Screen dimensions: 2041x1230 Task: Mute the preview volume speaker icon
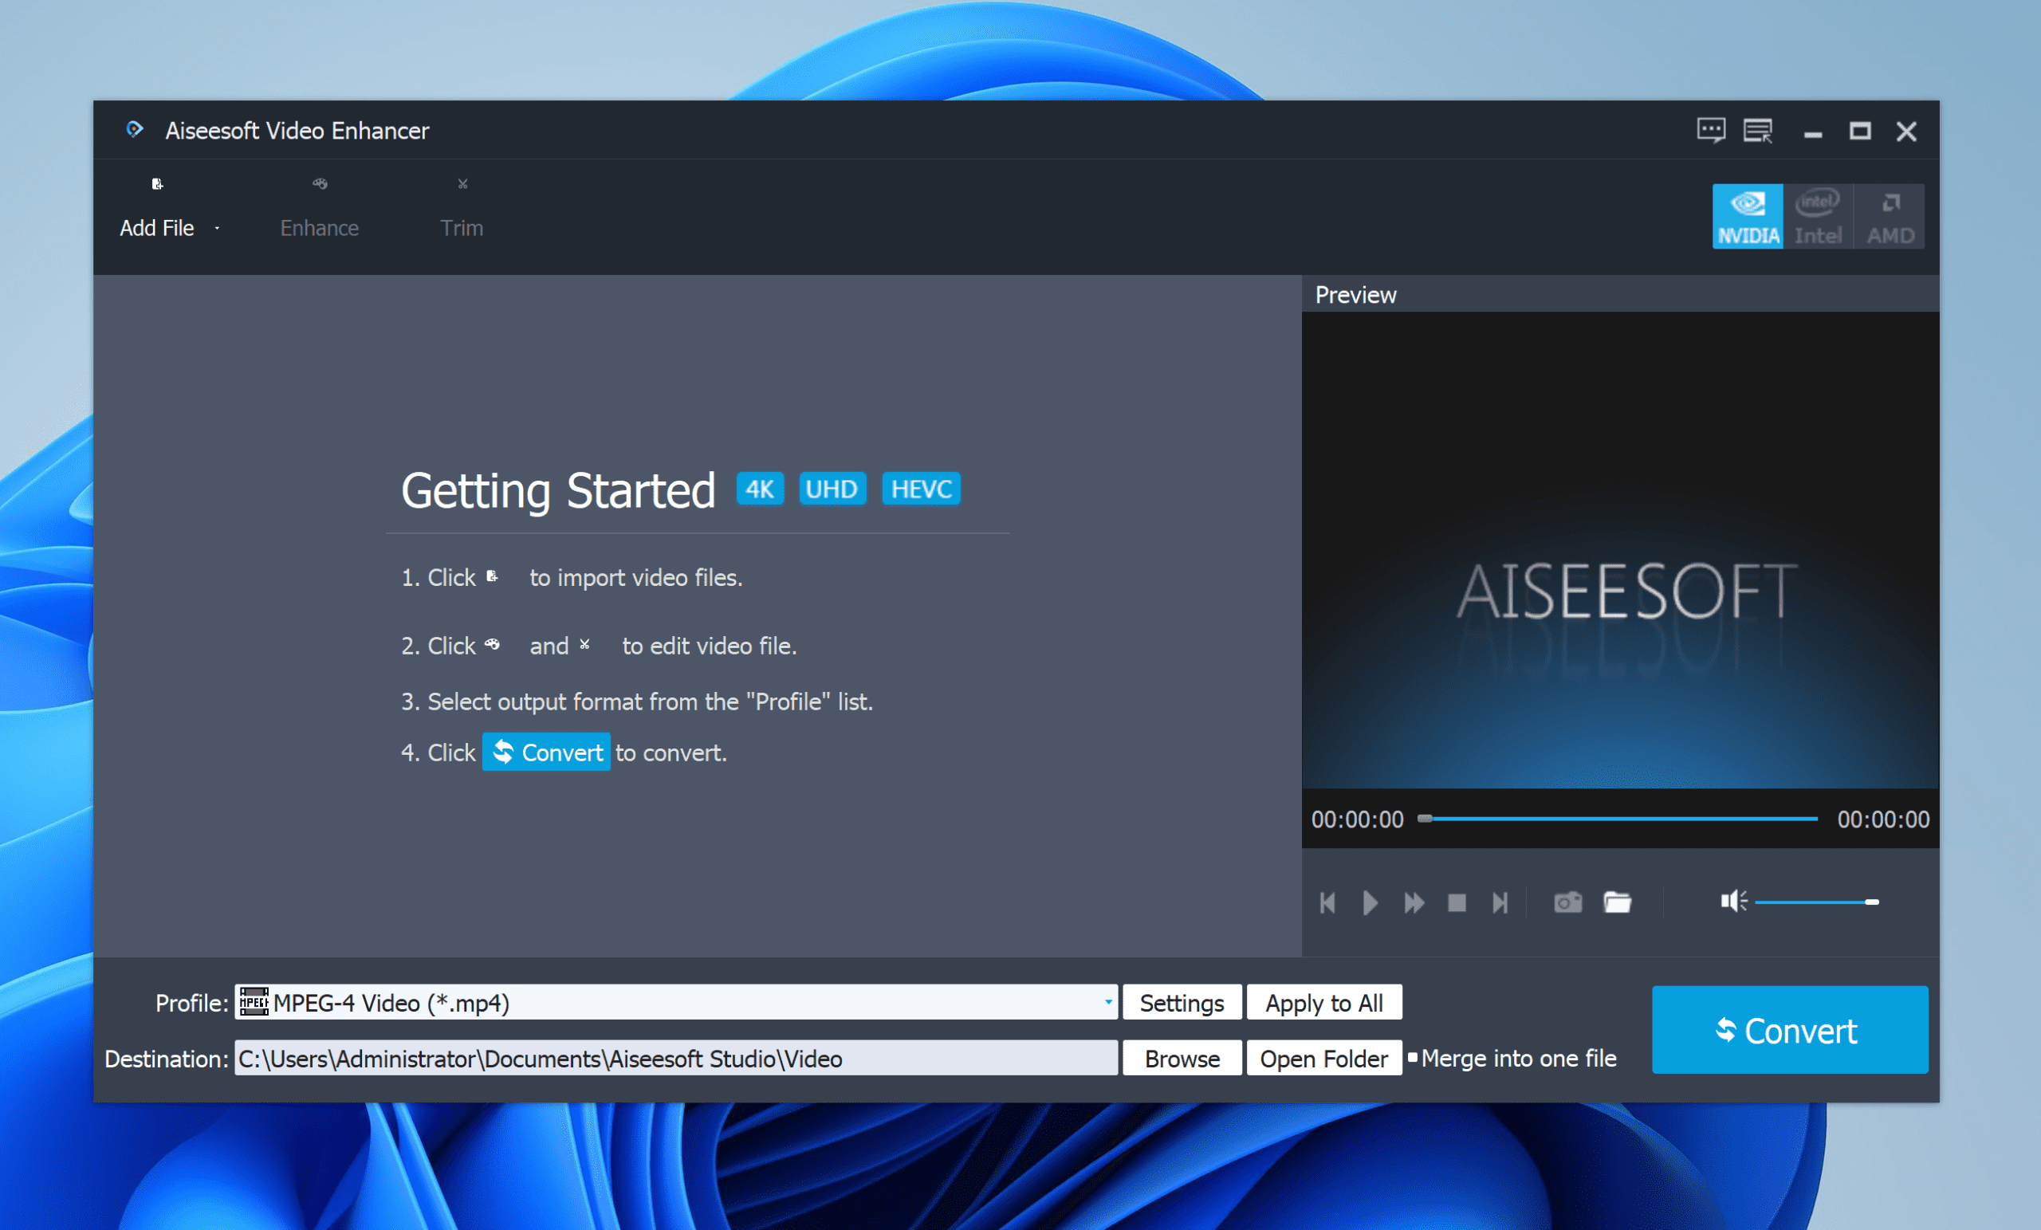pyautogui.click(x=1733, y=901)
